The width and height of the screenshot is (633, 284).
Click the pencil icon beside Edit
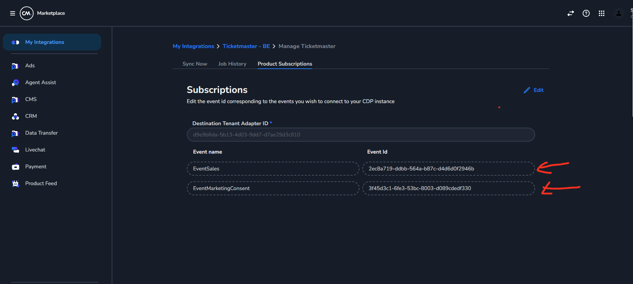[527, 90]
